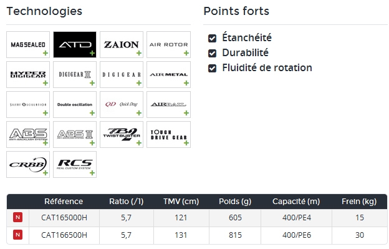Select the Air Rotor technology tile
This screenshot has height=249, width=389.
pos(168,45)
